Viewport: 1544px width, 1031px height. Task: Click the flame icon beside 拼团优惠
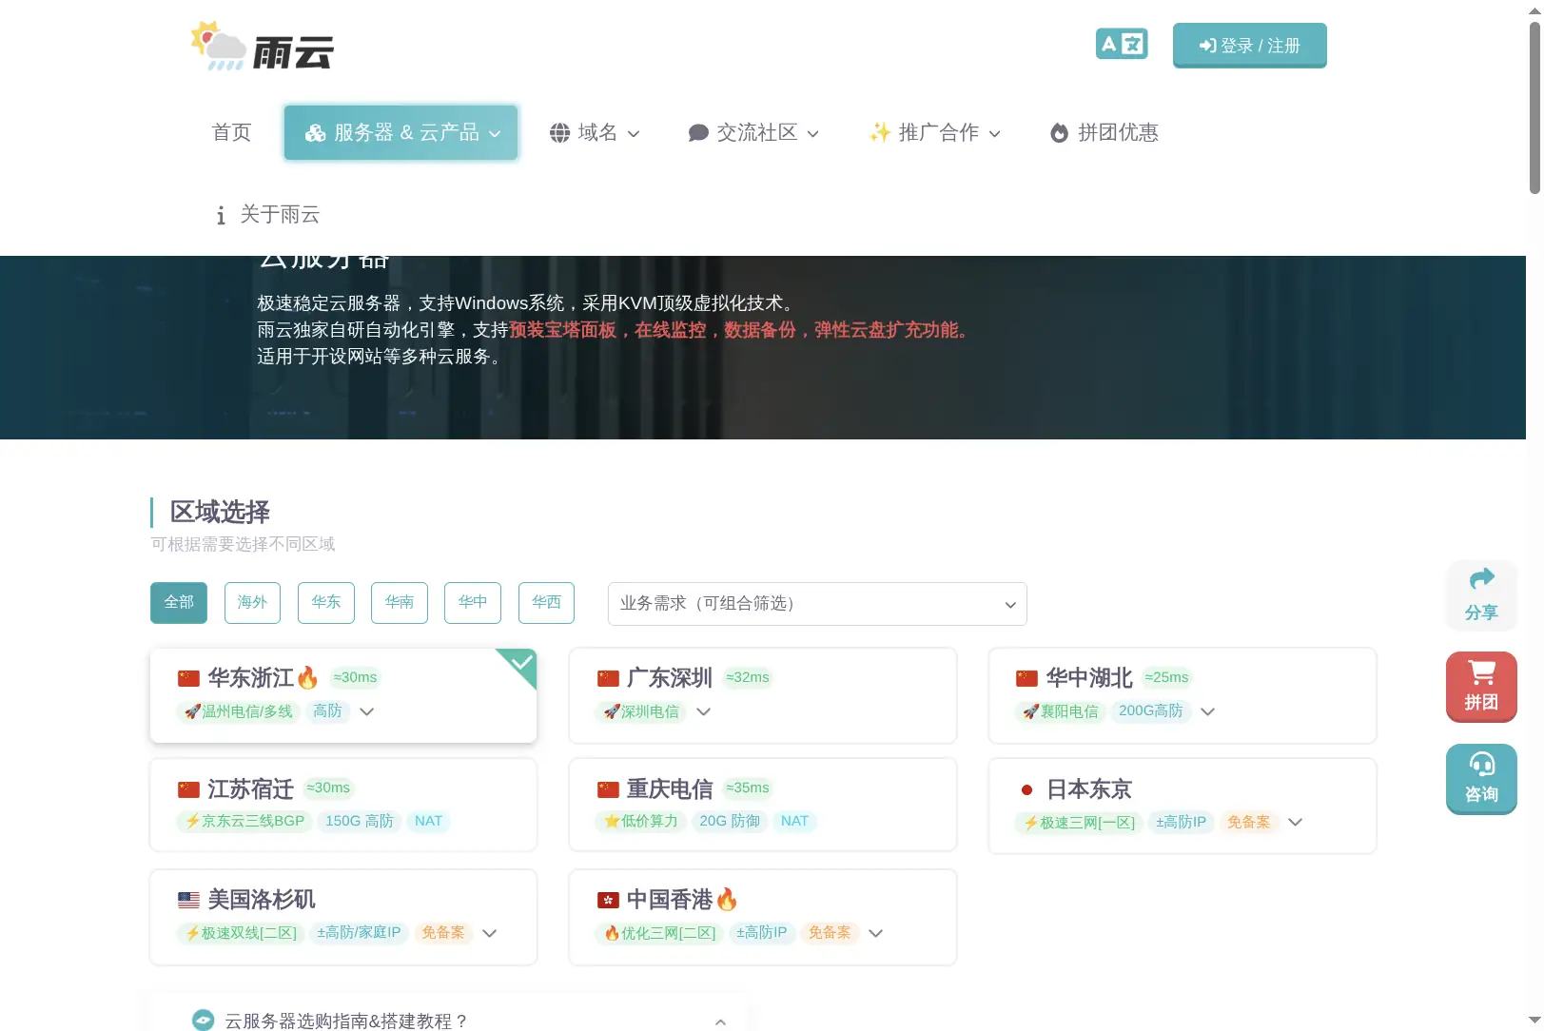(x=1059, y=133)
